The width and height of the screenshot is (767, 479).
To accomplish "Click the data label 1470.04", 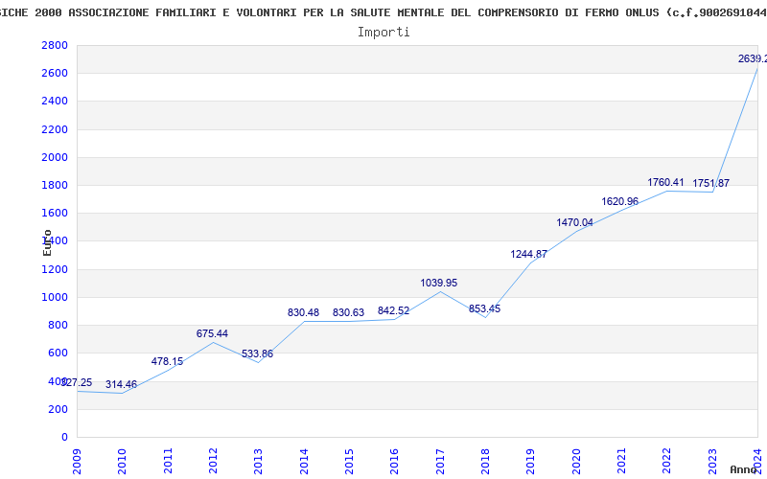I will click(574, 223).
